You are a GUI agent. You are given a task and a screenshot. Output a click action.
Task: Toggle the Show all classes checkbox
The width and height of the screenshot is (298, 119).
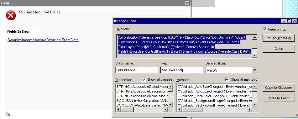144,79
